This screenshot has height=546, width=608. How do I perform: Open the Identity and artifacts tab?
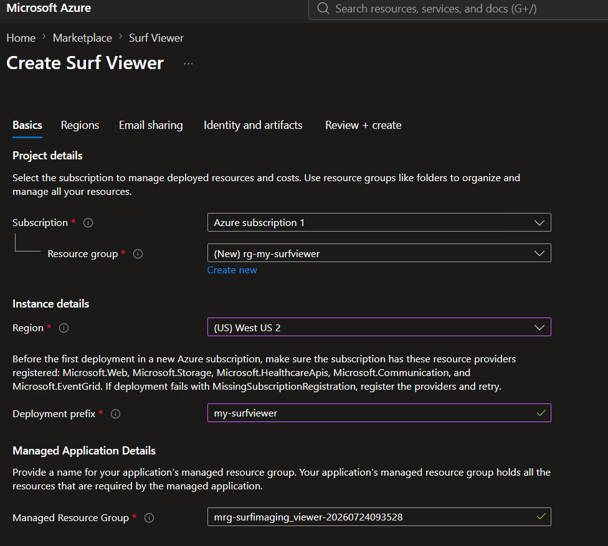(x=253, y=125)
